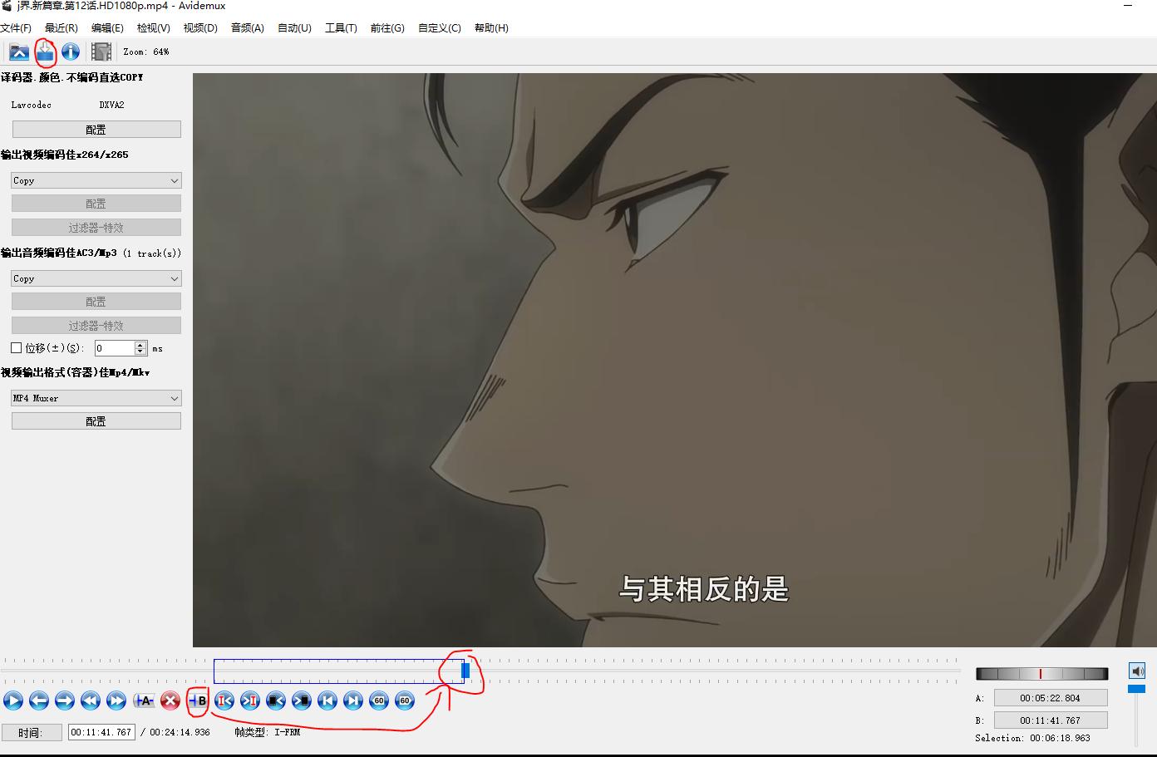Open the video filter manager
1157x757 pixels.
[x=101, y=52]
